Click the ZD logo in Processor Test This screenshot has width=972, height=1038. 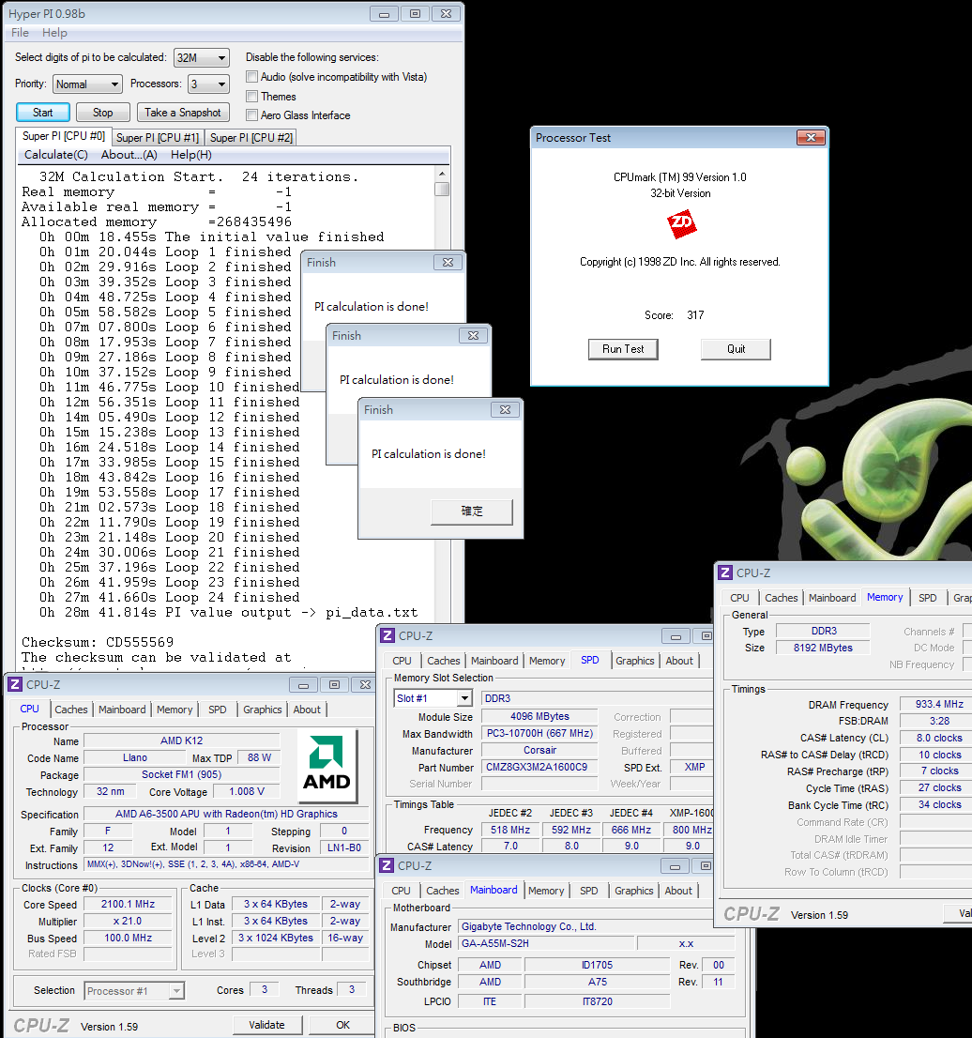point(681,224)
